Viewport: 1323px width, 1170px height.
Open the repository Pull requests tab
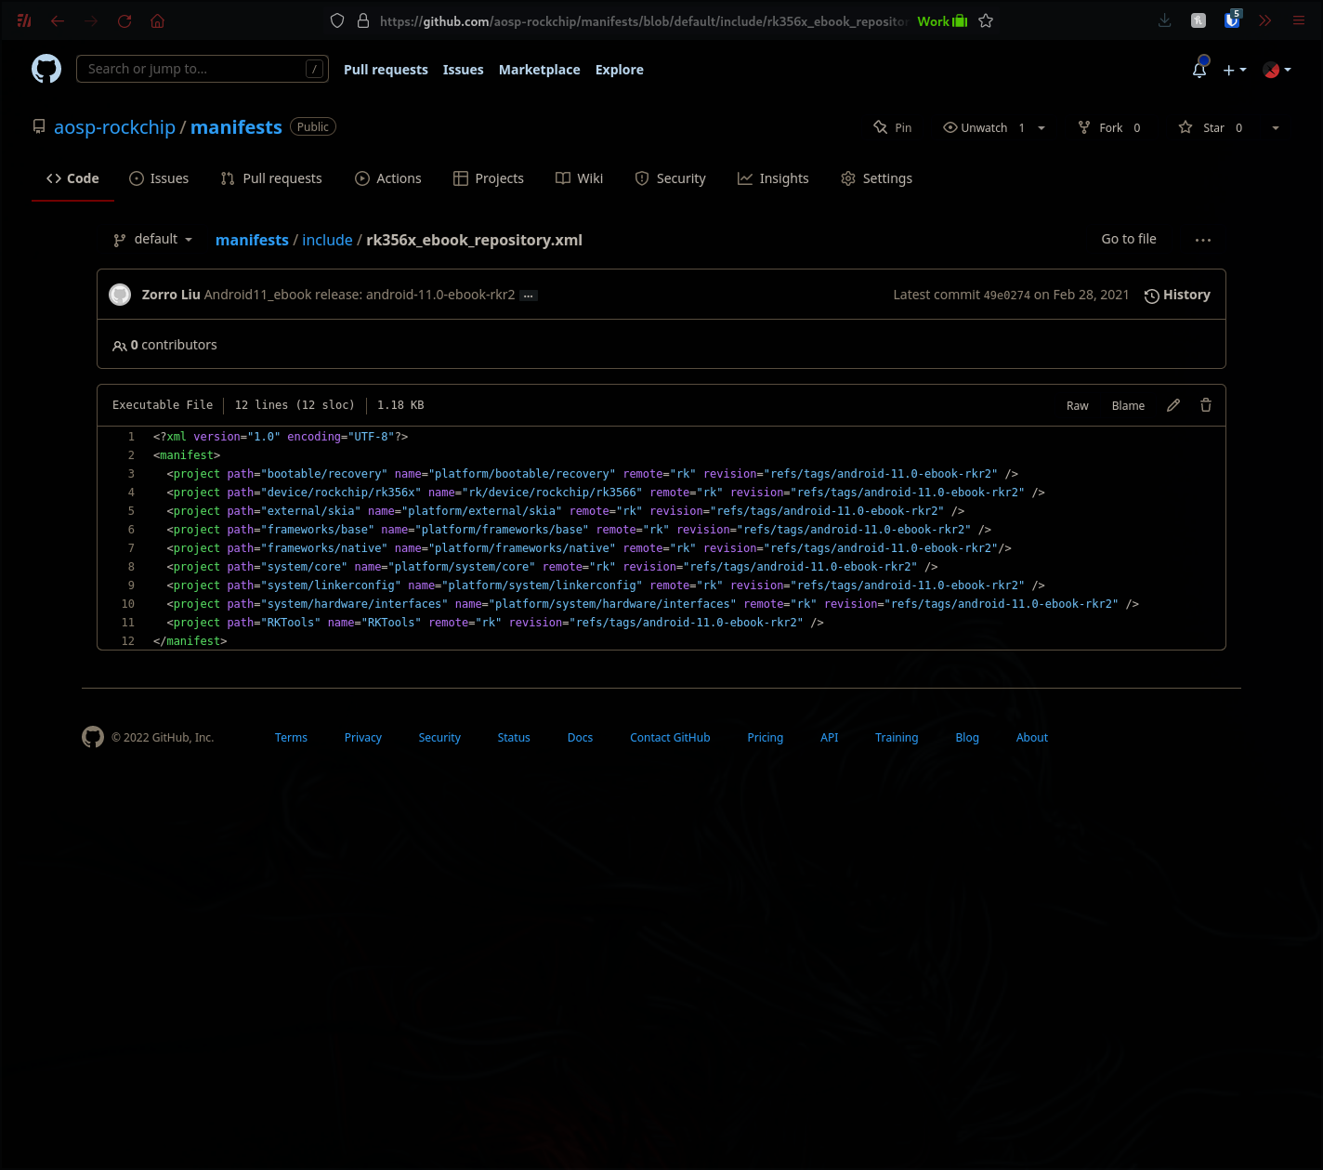pos(271,178)
